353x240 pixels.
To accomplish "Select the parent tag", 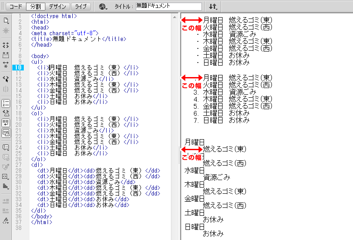I will [6, 79].
